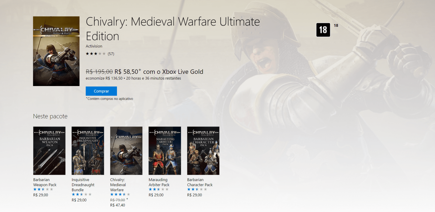Click the Inquisitive Dreadnaught Bundle title link

pos(83,185)
